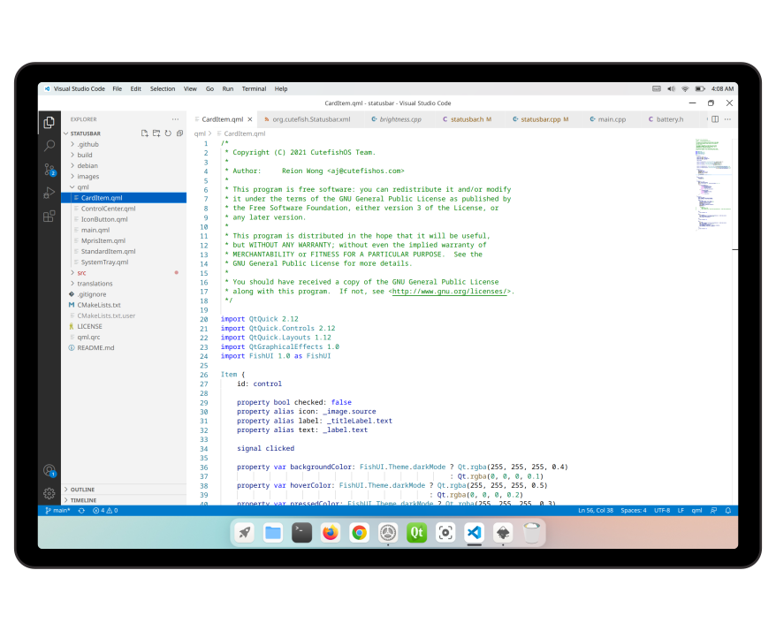Open SystemTray.qml in Explorer

[x=124, y=262]
